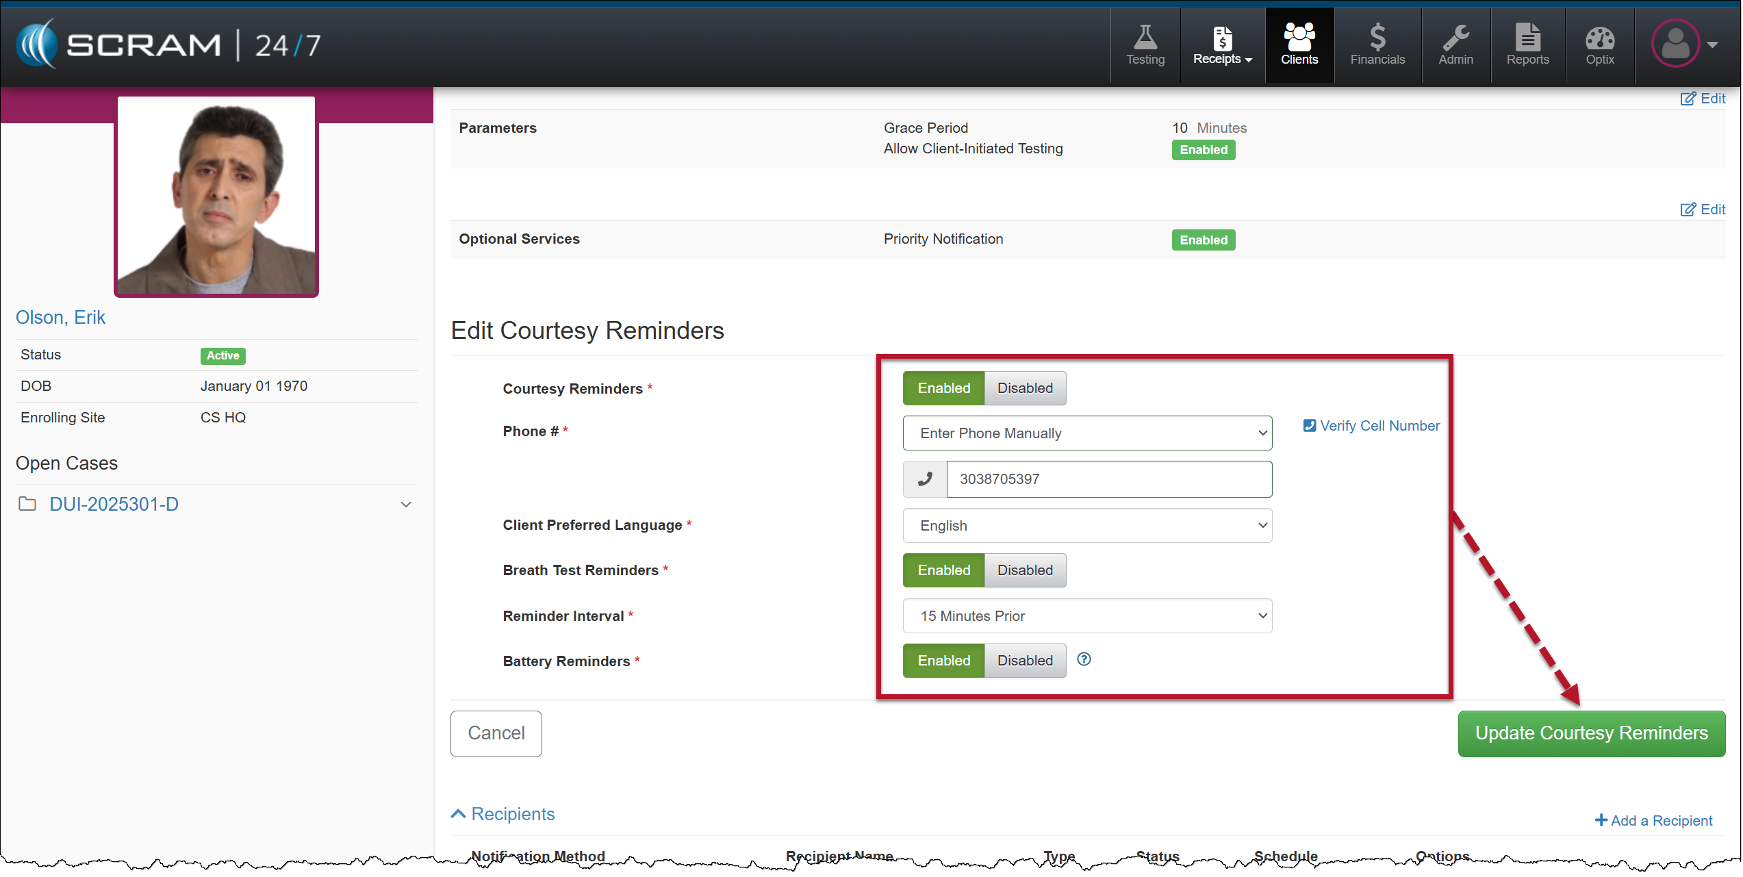Collapse the Recipients section
Image resolution: width=1743 pixels, height=877 pixels.
(x=503, y=814)
